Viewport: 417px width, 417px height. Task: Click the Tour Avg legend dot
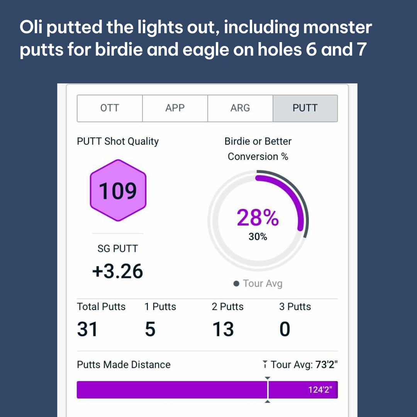237,284
